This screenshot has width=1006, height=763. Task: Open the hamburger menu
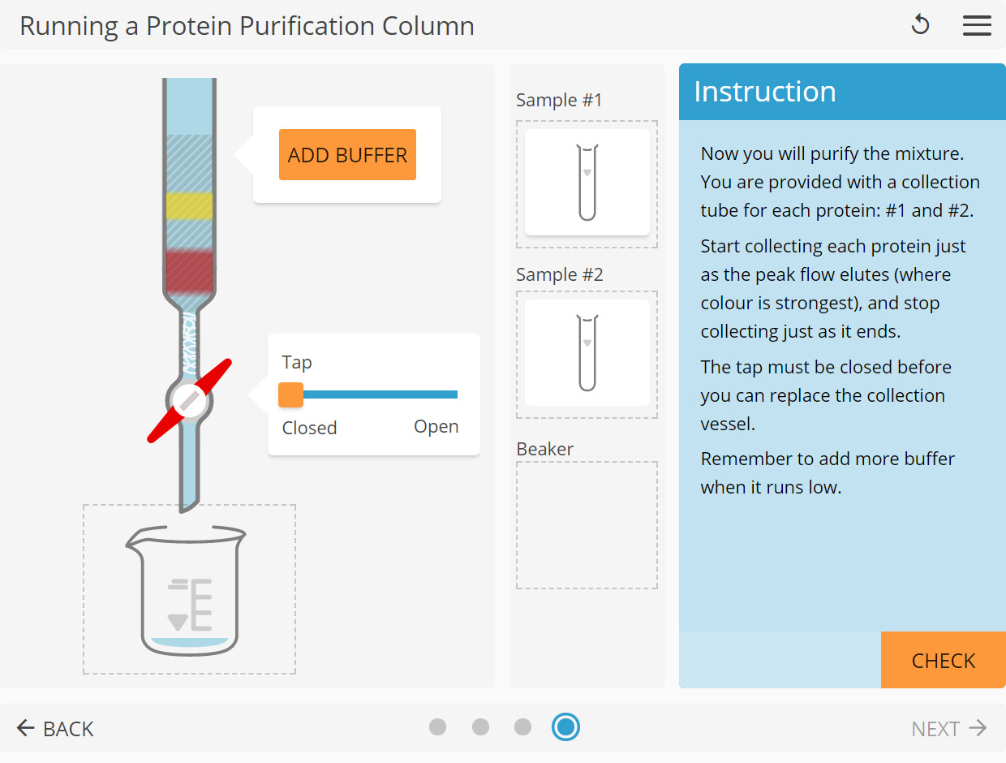(x=977, y=25)
